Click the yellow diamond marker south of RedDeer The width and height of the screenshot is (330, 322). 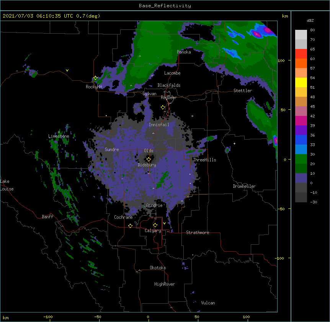(x=163, y=107)
